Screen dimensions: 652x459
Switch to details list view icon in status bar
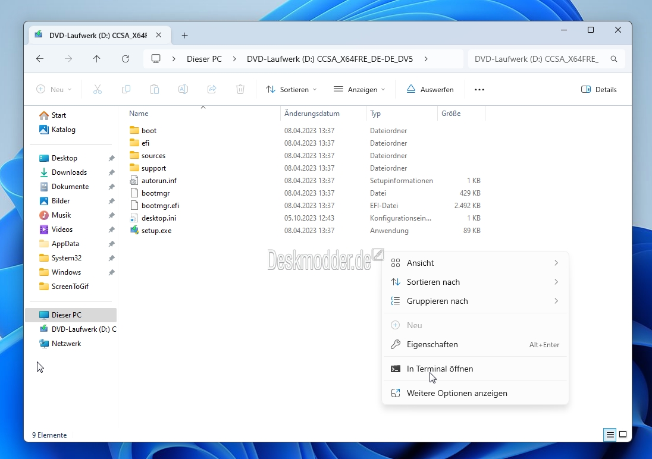610,435
